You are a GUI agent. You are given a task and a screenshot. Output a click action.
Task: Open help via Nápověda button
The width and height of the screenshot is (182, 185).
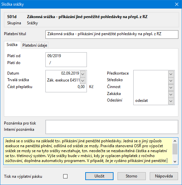click(164, 176)
